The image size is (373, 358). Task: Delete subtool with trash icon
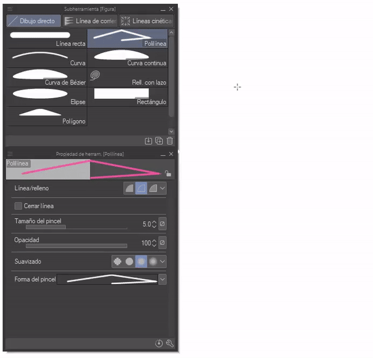point(170,141)
